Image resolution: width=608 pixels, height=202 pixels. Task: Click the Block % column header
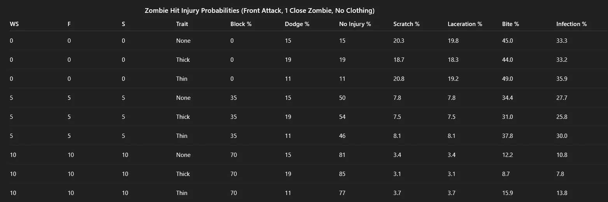click(241, 24)
